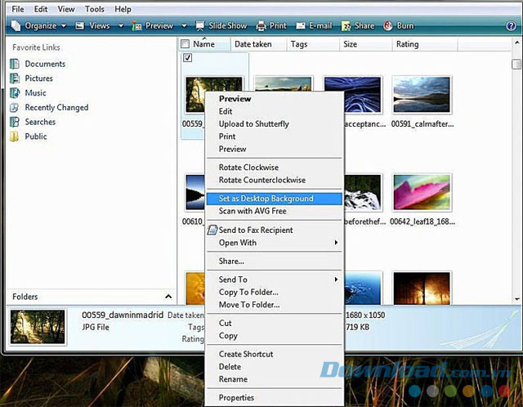The width and height of the screenshot is (523, 407).
Task: Choose Share... in the context menu
Action: click(275, 262)
